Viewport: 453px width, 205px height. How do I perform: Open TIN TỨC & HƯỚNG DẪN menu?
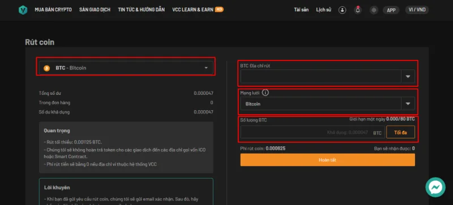pos(141,10)
